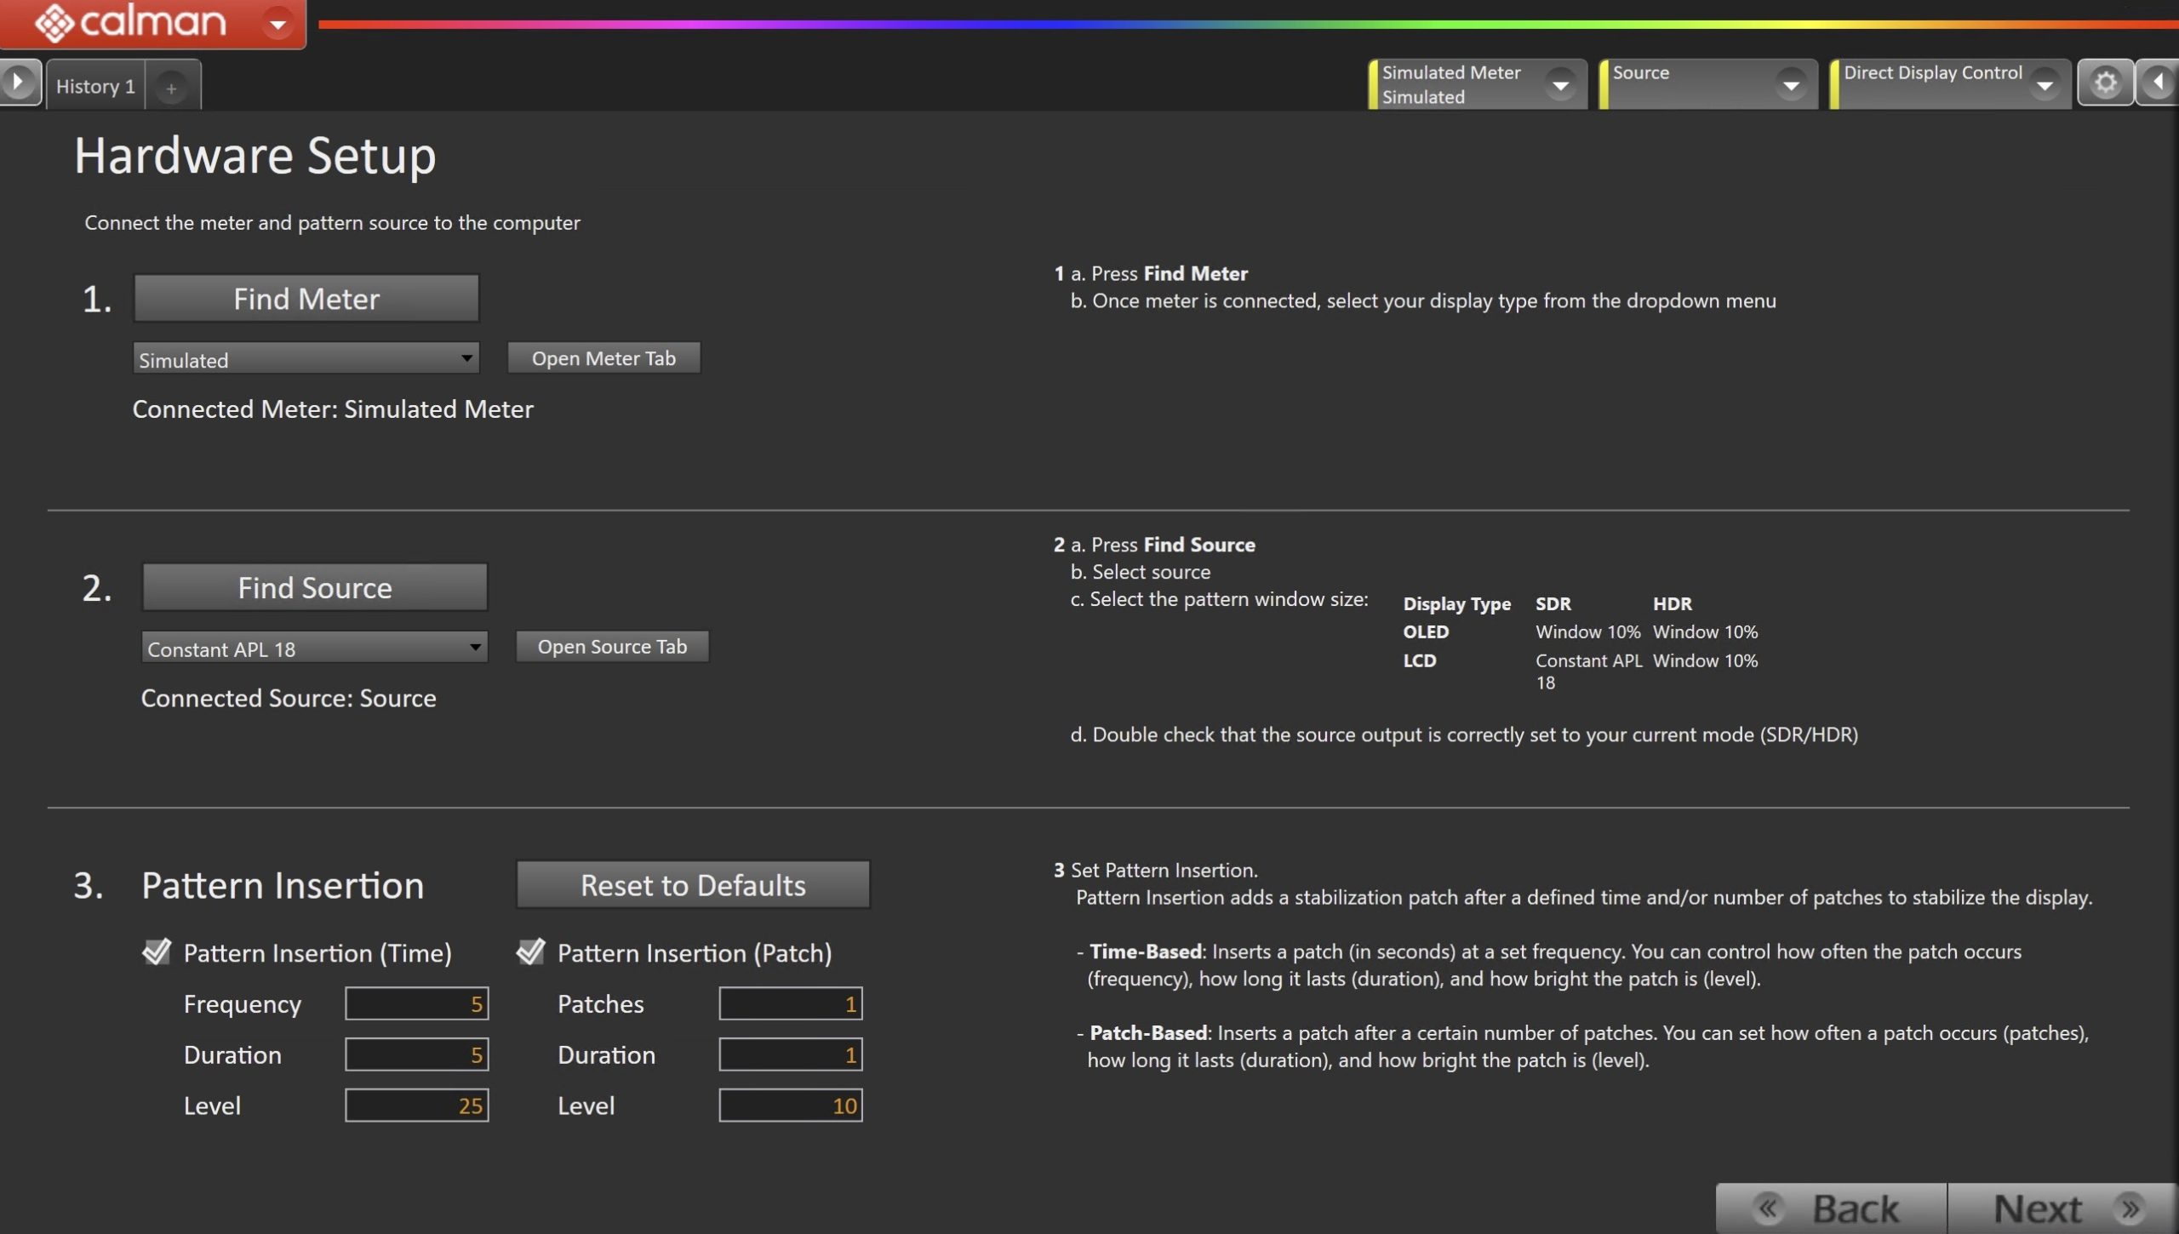Click Open Meter Tab button

[603, 358]
